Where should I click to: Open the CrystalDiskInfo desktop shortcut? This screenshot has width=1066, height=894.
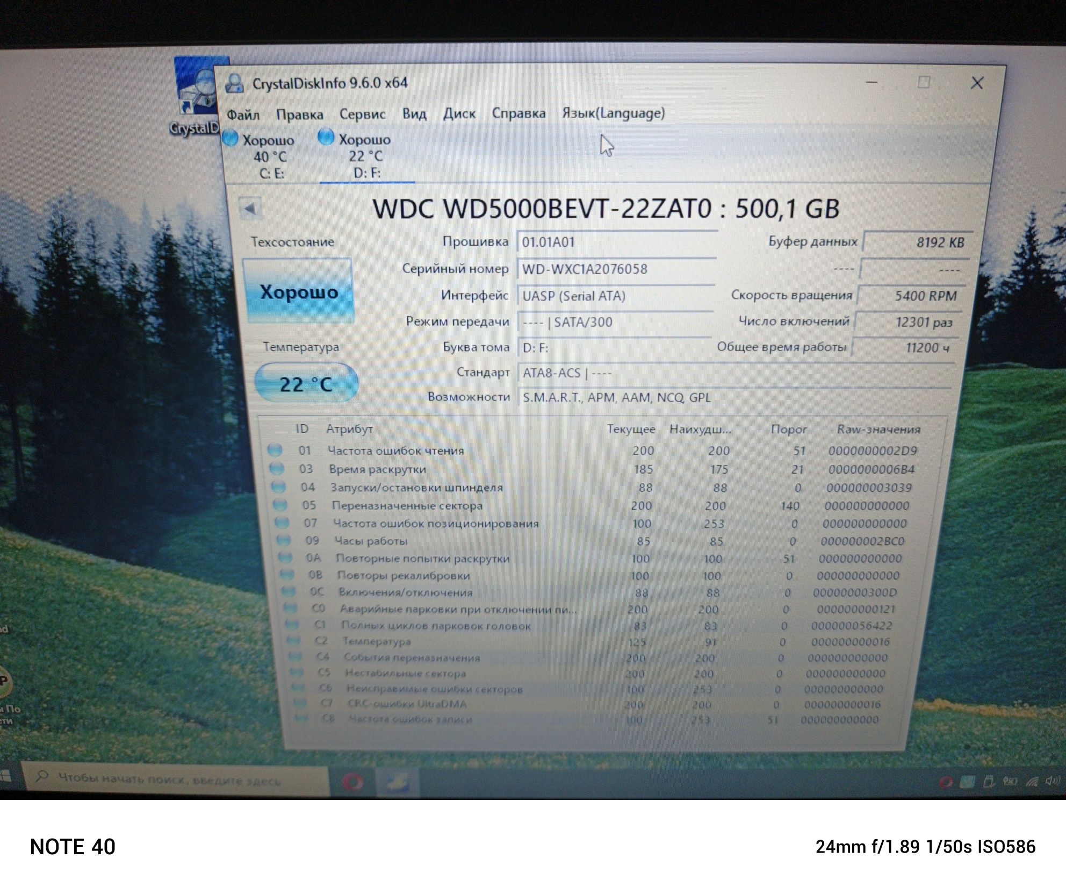click(195, 98)
